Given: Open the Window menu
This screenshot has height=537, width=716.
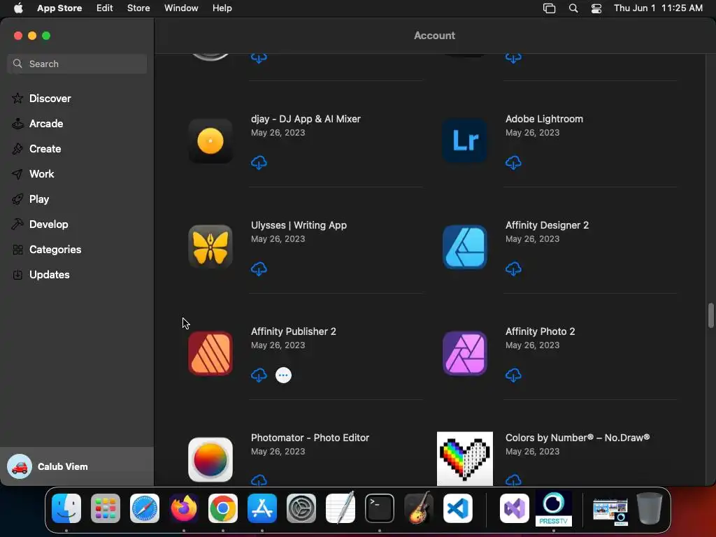Looking at the screenshot, I should coord(181,8).
